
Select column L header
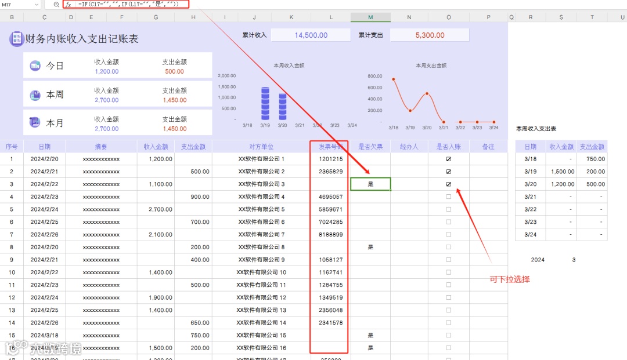click(x=331, y=17)
